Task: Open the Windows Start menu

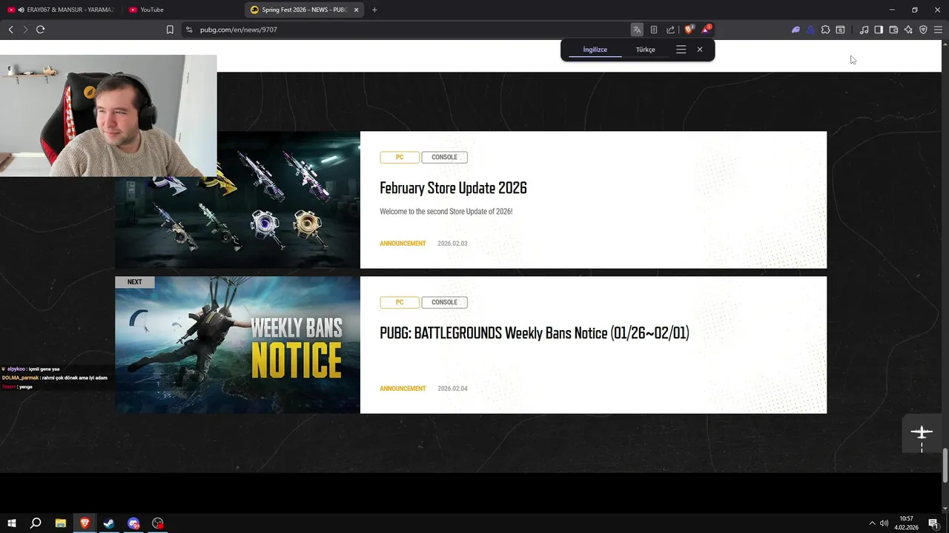Action: tap(12, 523)
